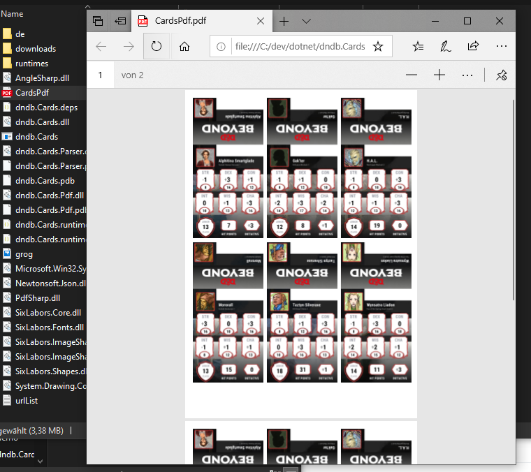The width and height of the screenshot is (531, 472).
Task: Open Edge settings and more menu
Action: 501,46
